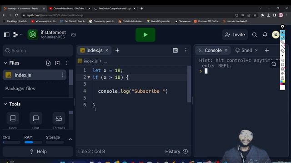The width and height of the screenshot is (291, 163).
Task: Open notifications bell
Action: coord(265,34)
